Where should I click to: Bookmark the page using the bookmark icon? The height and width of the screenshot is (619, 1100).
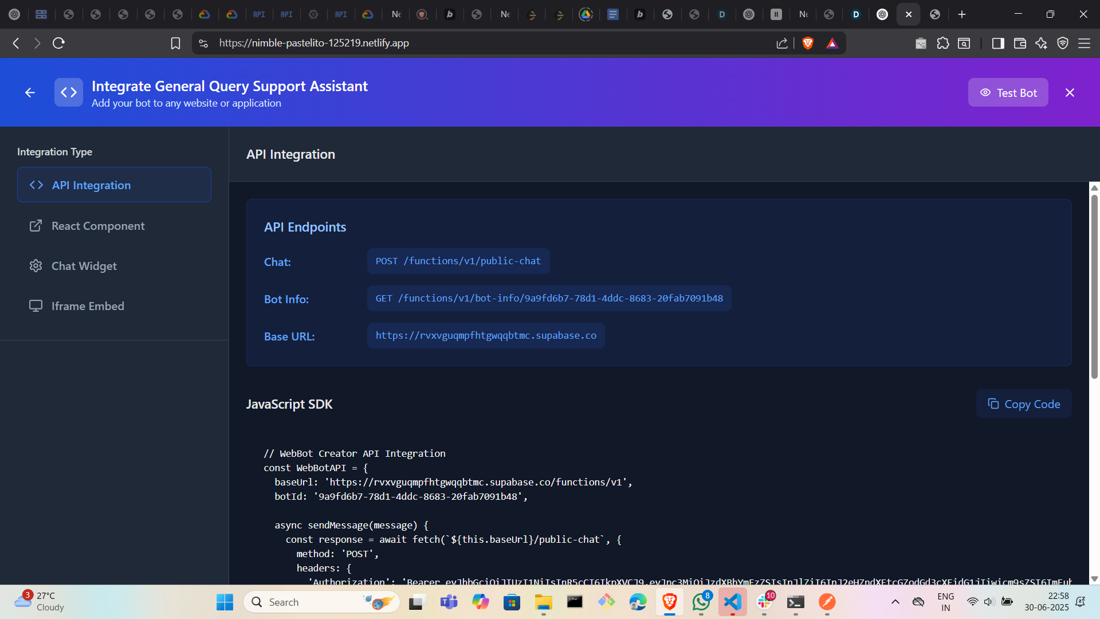[175, 43]
